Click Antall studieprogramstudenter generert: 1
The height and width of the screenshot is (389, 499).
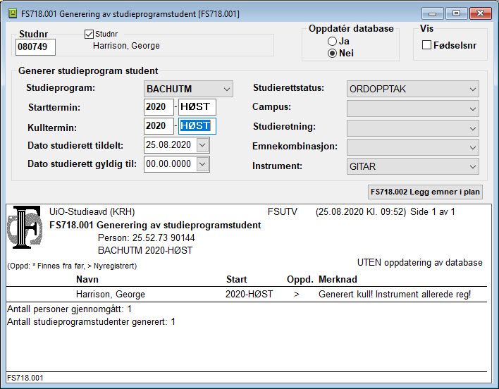(92, 322)
